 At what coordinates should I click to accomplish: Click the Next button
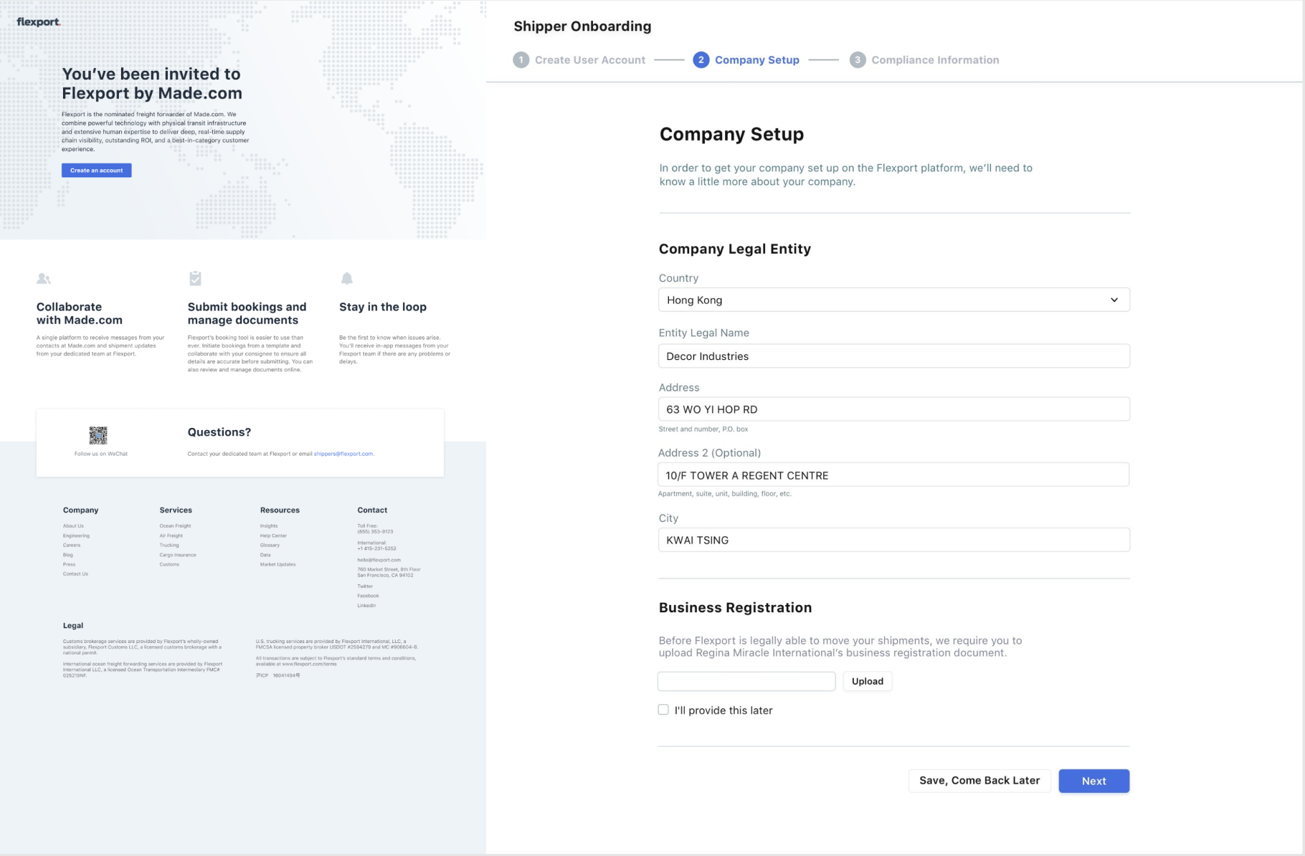1094,781
